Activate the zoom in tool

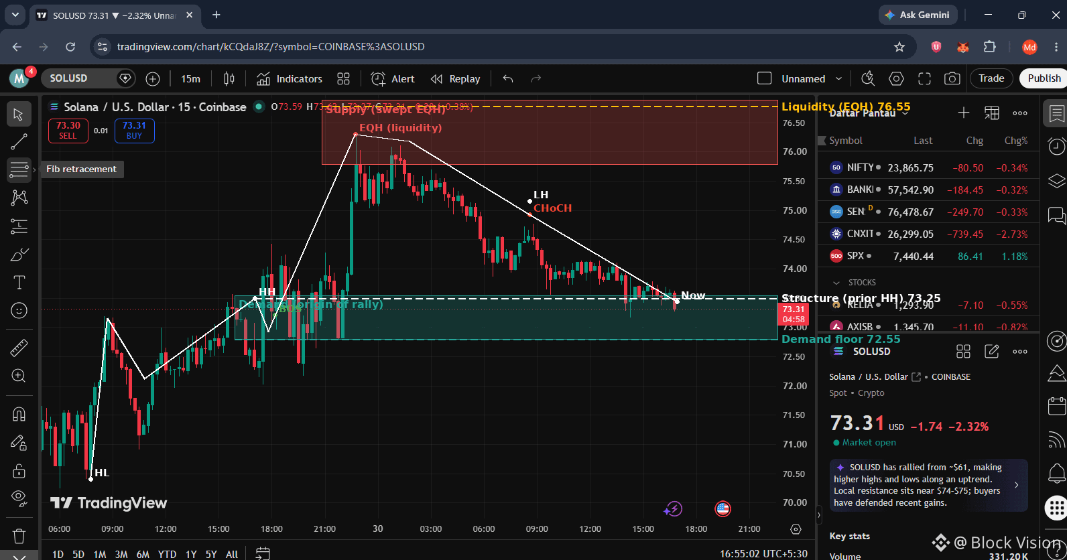19,376
